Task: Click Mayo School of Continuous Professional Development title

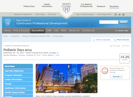Action: click(x=42, y=22)
